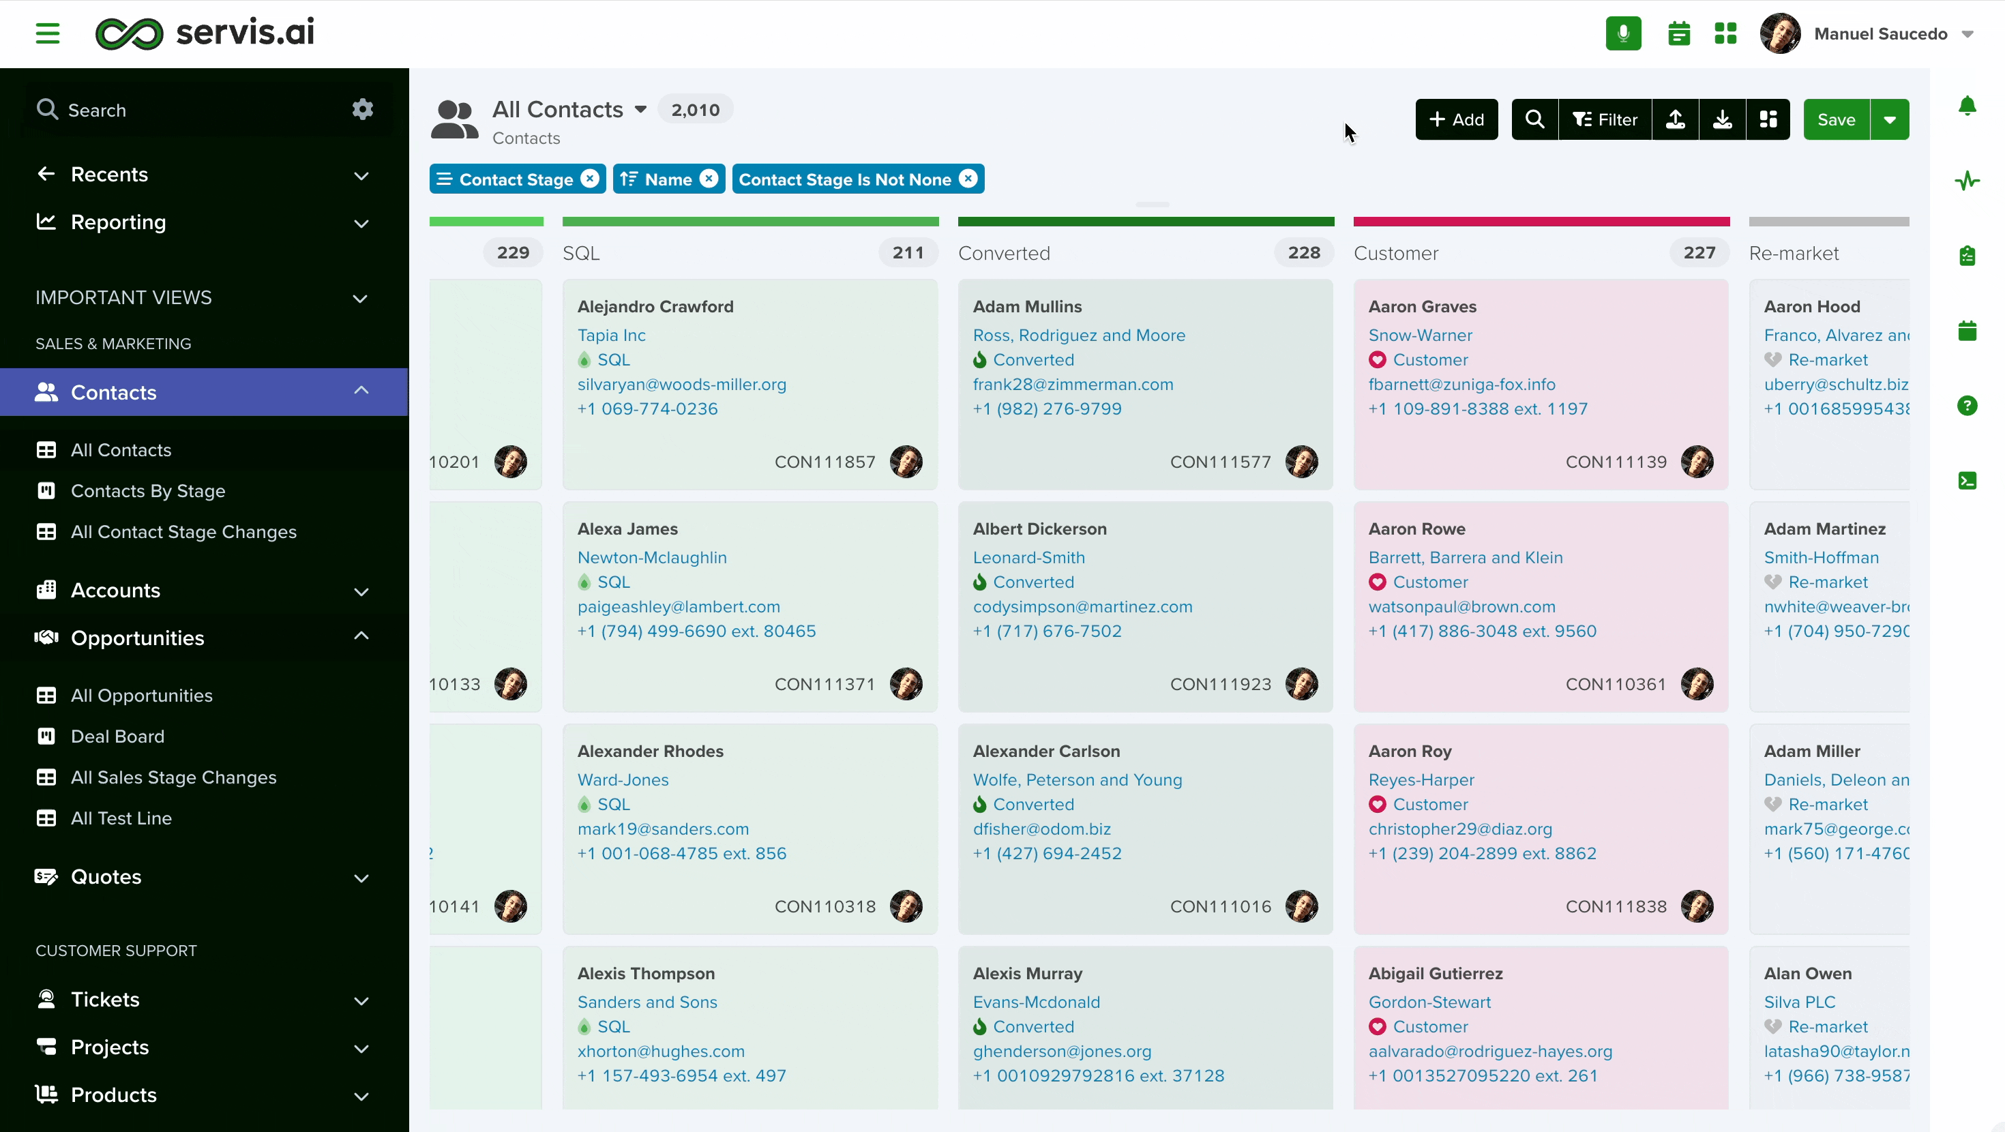The width and height of the screenshot is (2005, 1132).
Task: Open All Test Line view
Action: [x=121, y=818]
